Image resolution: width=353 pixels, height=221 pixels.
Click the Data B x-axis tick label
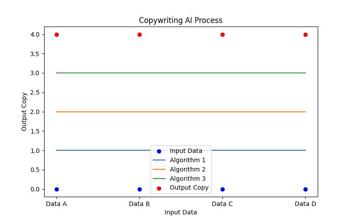(139, 204)
